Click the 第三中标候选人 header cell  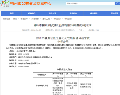[x=86, y=75]
